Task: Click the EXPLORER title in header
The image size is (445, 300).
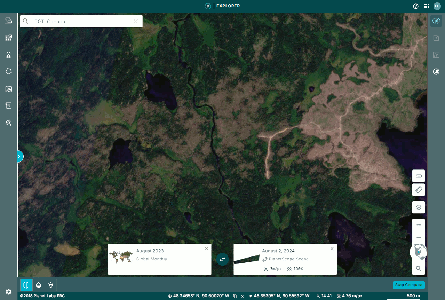Action: tap(228, 6)
